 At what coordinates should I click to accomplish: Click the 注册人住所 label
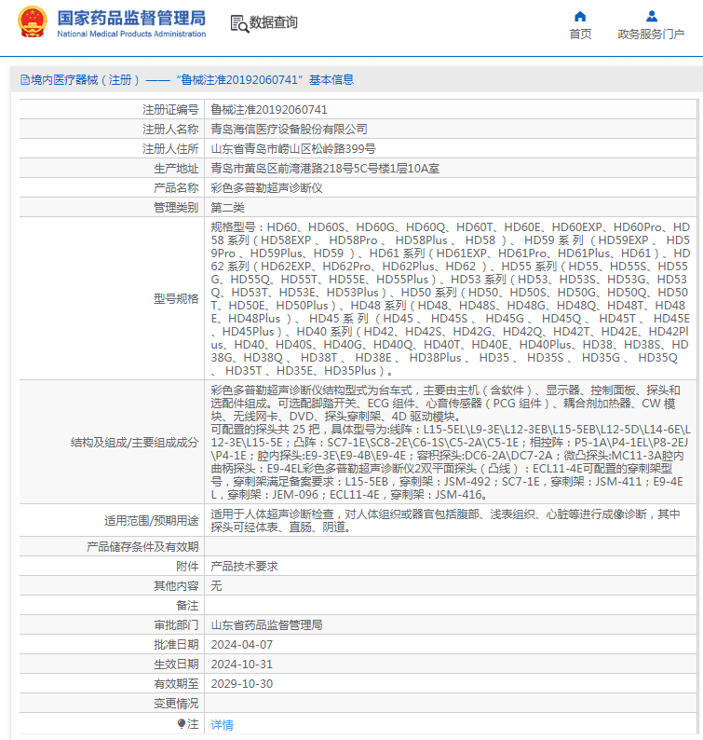pyautogui.click(x=170, y=149)
